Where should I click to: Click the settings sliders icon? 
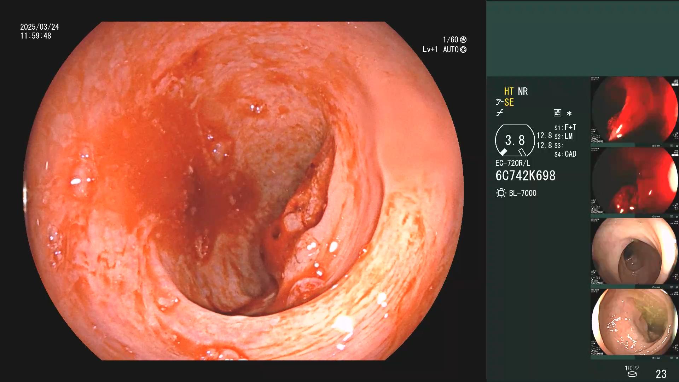click(557, 113)
